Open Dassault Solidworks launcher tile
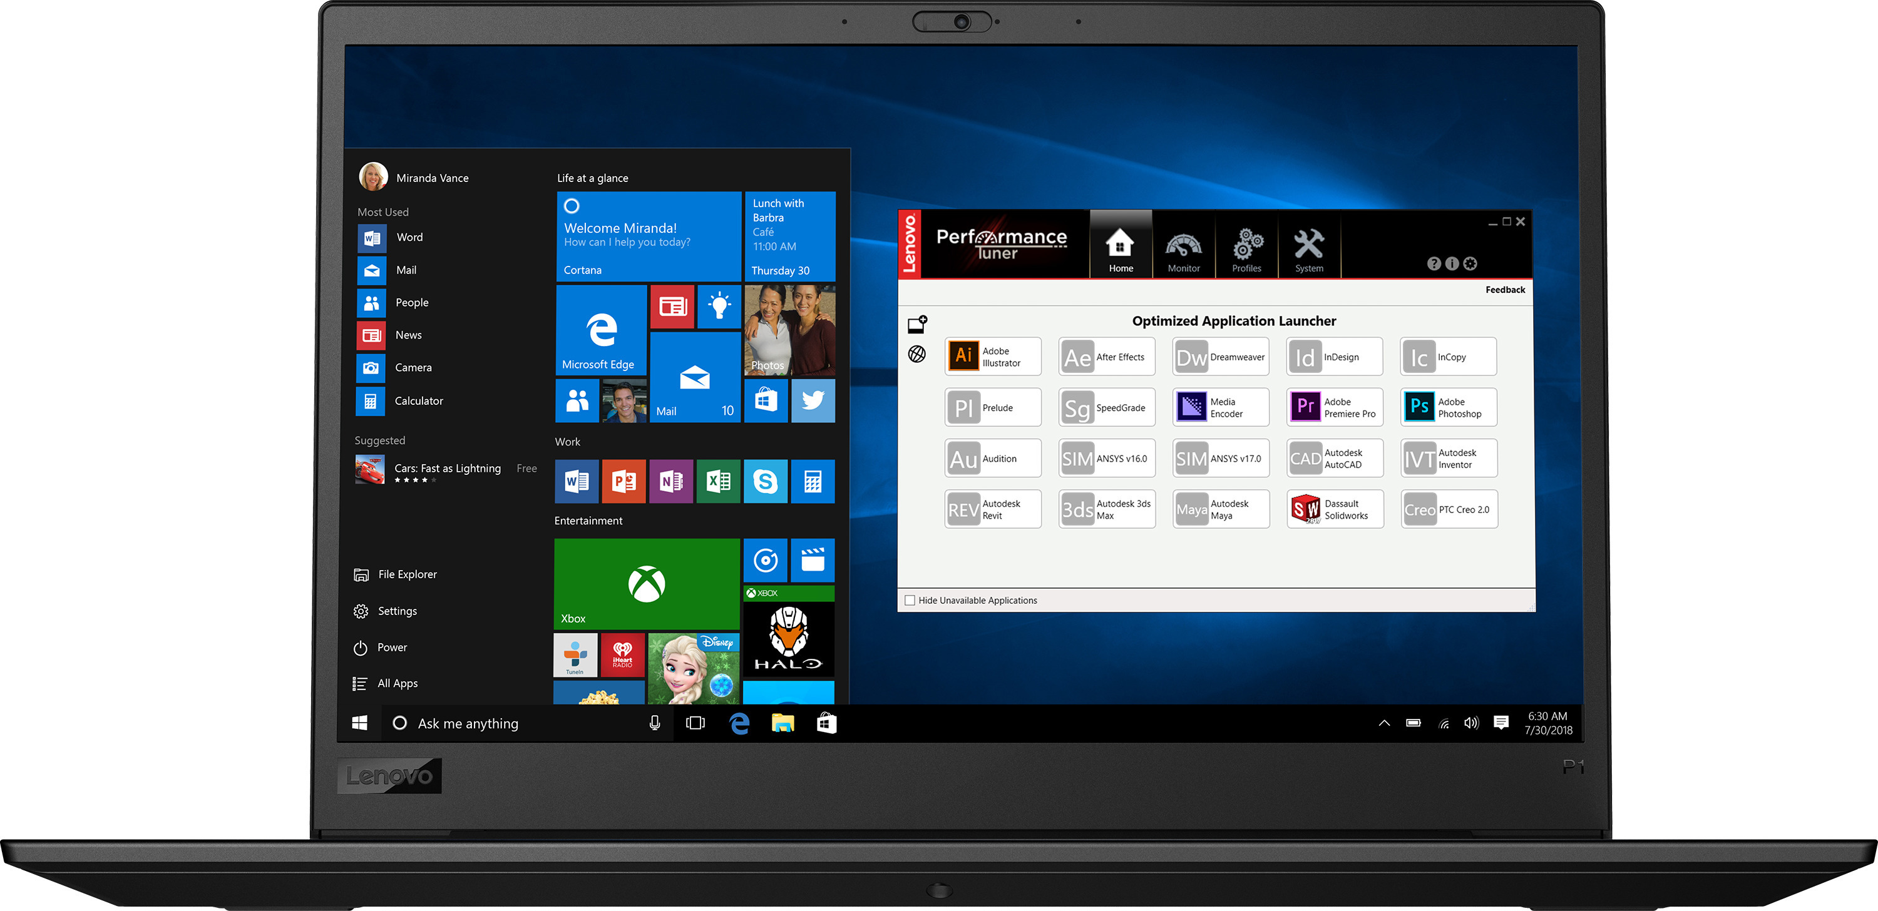The height and width of the screenshot is (911, 1878). pyautogui.click(x=1334, y=509)
